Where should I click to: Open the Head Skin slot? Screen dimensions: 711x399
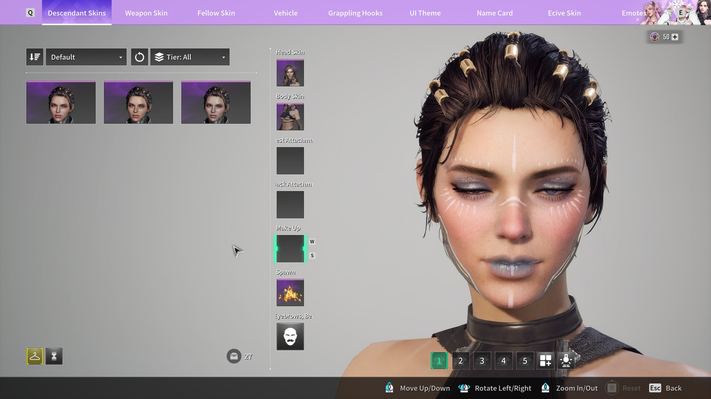click(x=290, y=73)
